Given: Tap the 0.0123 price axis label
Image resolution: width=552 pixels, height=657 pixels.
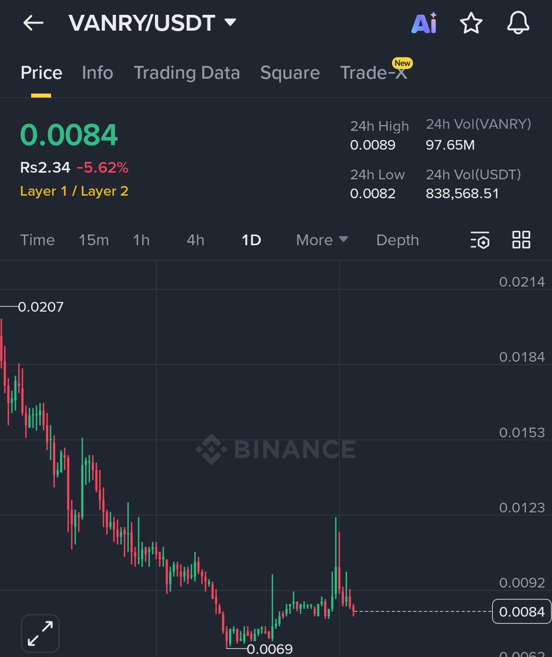Looking at the screenshot, I should [522, 508].
